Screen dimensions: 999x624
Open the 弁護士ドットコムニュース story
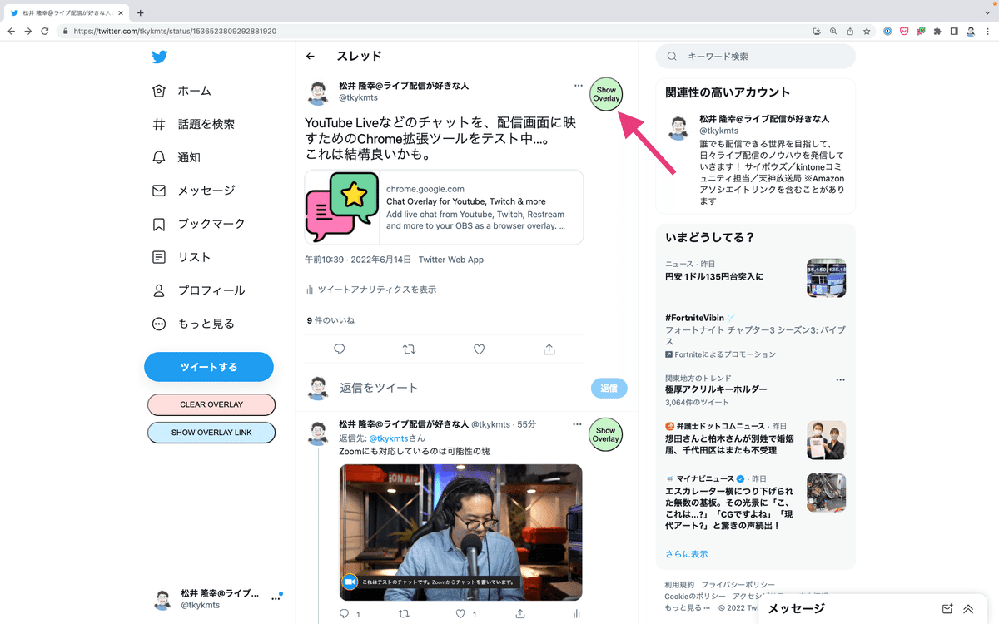point(755,438)
